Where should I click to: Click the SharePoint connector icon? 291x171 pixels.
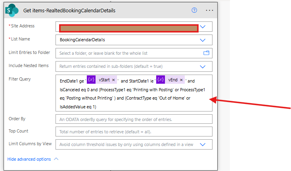coord(11,10)
